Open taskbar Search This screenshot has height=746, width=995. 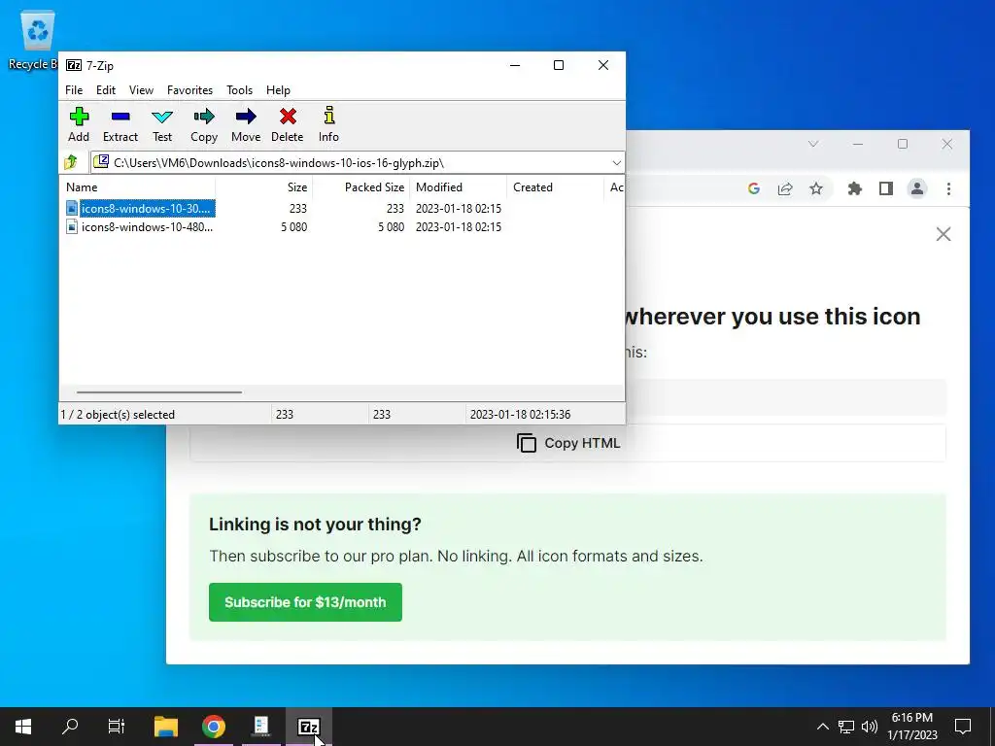(x=70, y=726)
